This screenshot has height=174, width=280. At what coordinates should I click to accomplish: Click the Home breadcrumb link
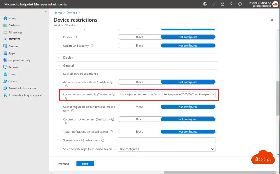pyautogui.click(x=58, y=13)
